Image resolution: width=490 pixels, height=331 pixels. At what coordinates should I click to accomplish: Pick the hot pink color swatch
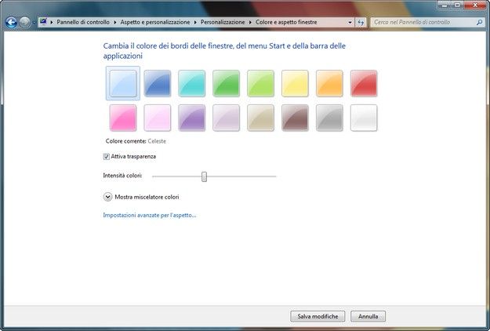[x=123, y=118]
